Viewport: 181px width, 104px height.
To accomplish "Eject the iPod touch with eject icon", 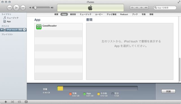I will [24, 30].
